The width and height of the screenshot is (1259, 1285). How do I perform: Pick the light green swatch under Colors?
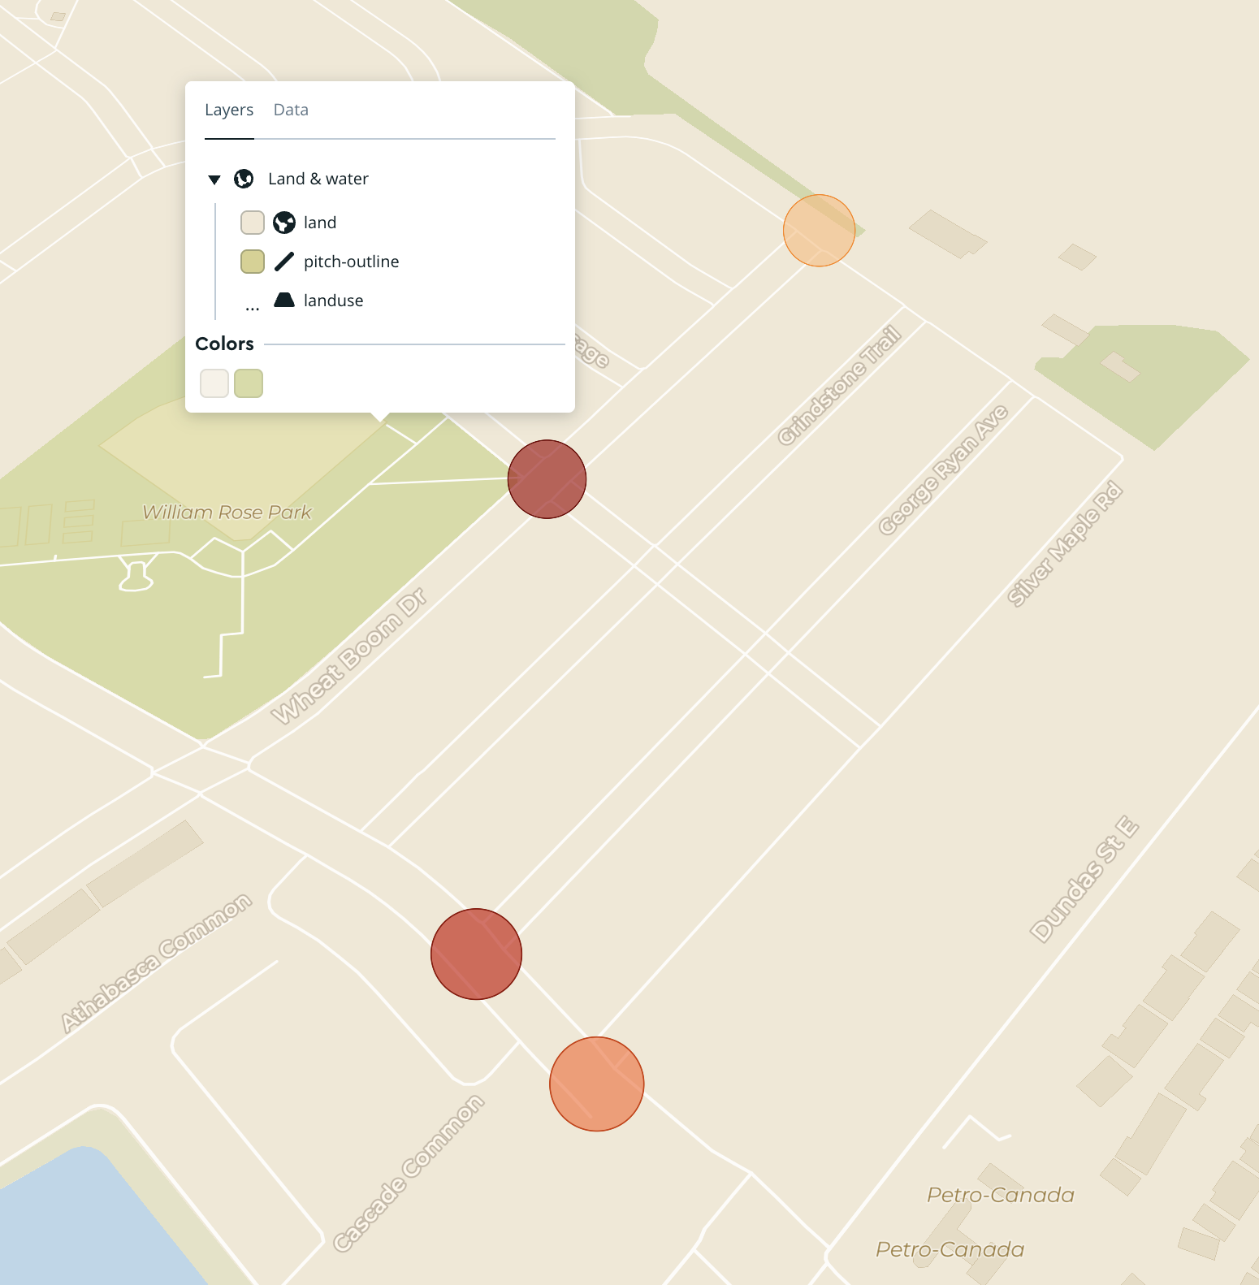(x=249, y=383)
